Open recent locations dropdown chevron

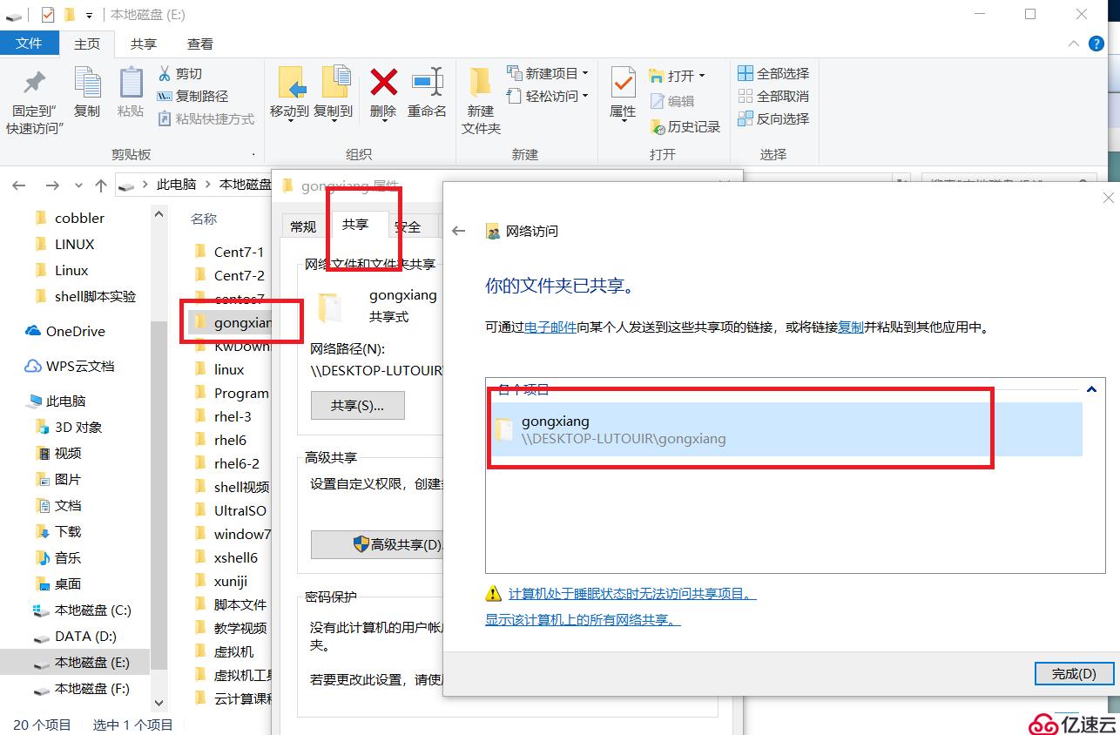point(79,185)
